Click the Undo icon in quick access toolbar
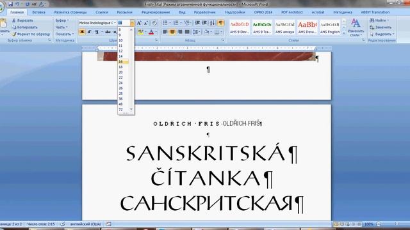Screen dimensions: 410x230 pyautogui.click(x=17, y=4)
